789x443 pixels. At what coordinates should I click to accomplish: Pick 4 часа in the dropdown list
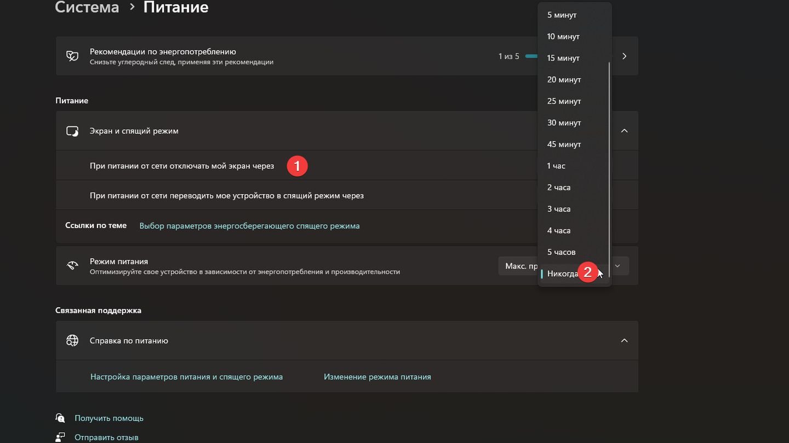pos(574,231)
